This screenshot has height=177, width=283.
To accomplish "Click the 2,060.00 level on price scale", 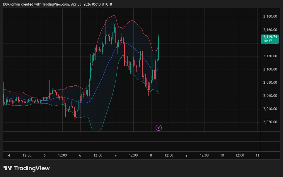I will (270, 96).
